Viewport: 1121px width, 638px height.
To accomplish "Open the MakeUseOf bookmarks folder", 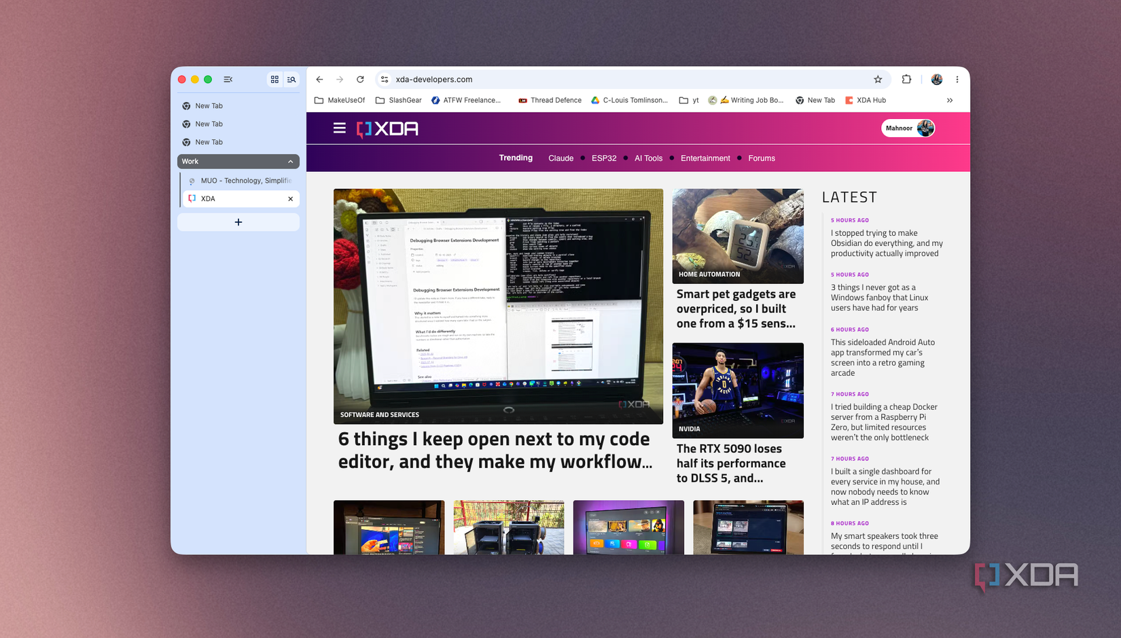I will [x=340, y=101].
